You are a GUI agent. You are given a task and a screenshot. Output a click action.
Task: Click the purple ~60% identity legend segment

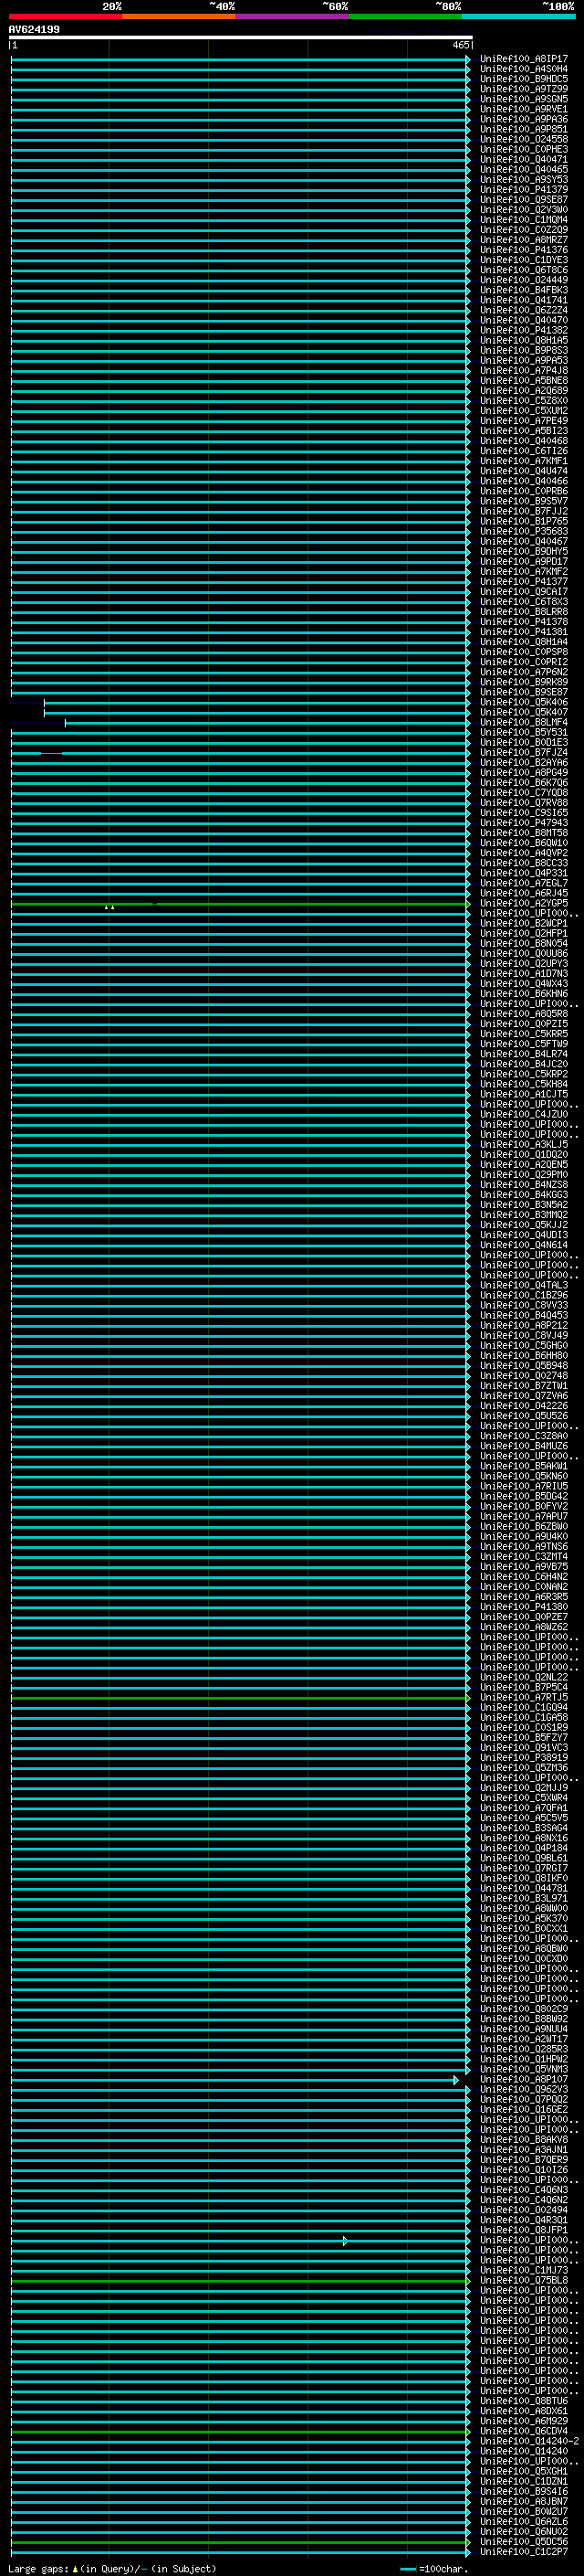pyautogui.click(x=291, y=16)
